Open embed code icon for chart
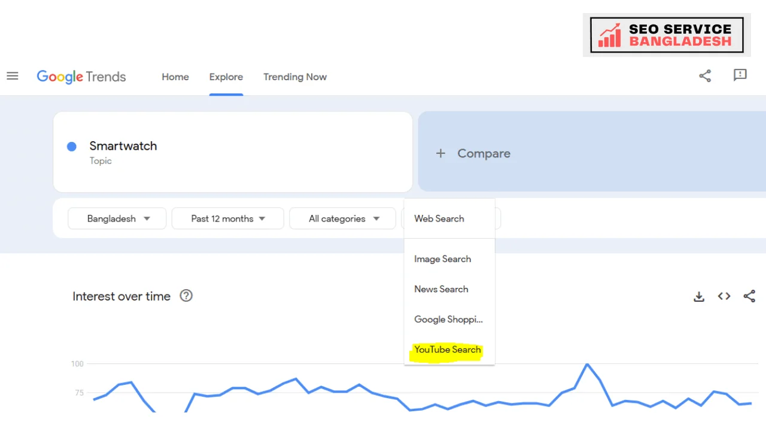Viewport: 766px width, 431px height. coord(724,296)
